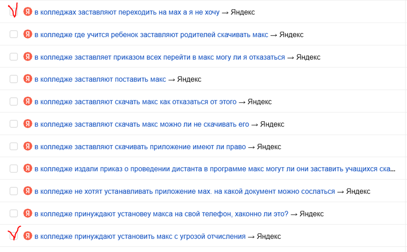Select the checkbox of 'можно ли не скачивать его' query
This screenshot has height=252, width=407.
(x=13, y=124)
